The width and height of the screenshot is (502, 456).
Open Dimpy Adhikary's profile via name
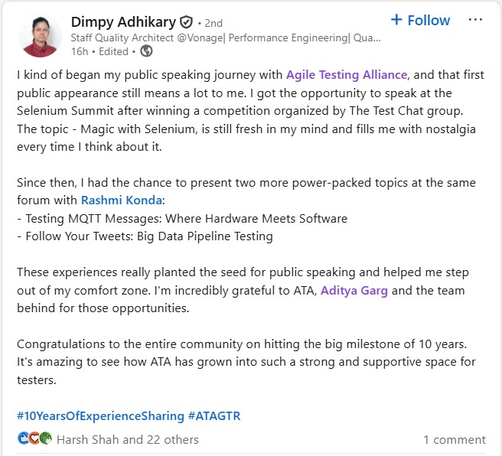123,22
